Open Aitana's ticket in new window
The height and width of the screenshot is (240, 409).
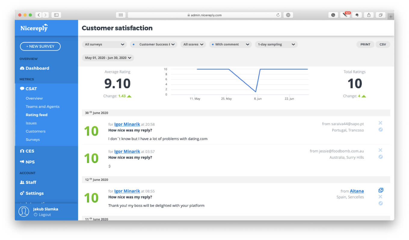tap(381, 190)
